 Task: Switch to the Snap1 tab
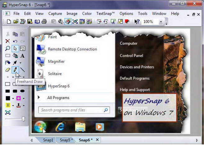[48, 140]
